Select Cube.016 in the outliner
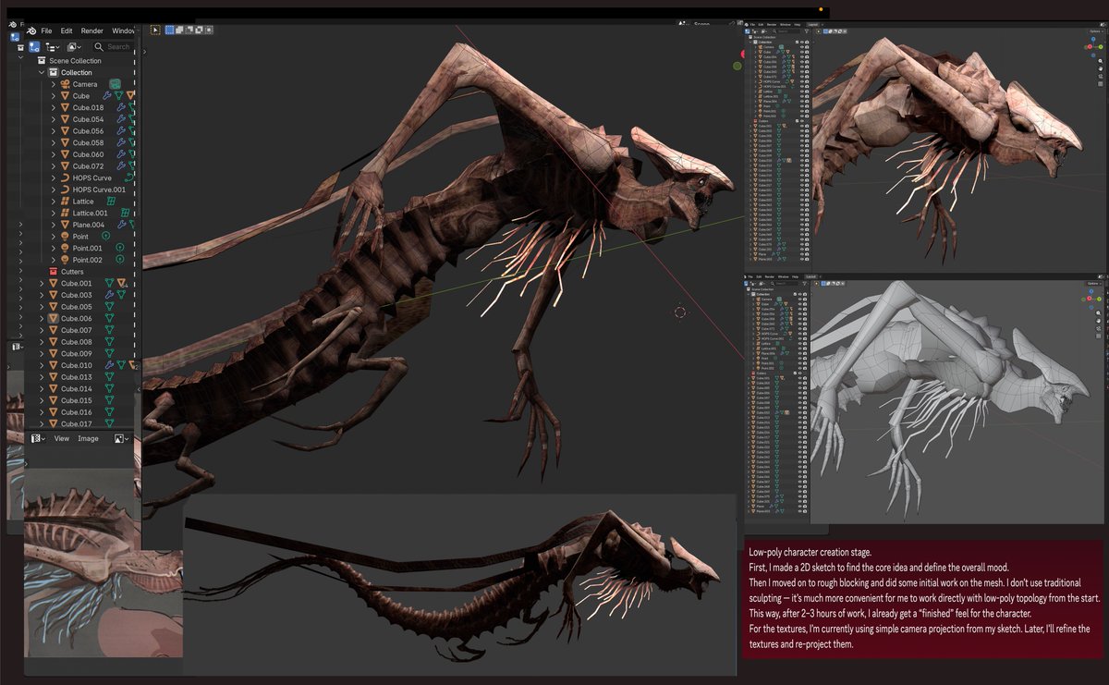This screenshot has height=685, width=1109. pos(77,412)
